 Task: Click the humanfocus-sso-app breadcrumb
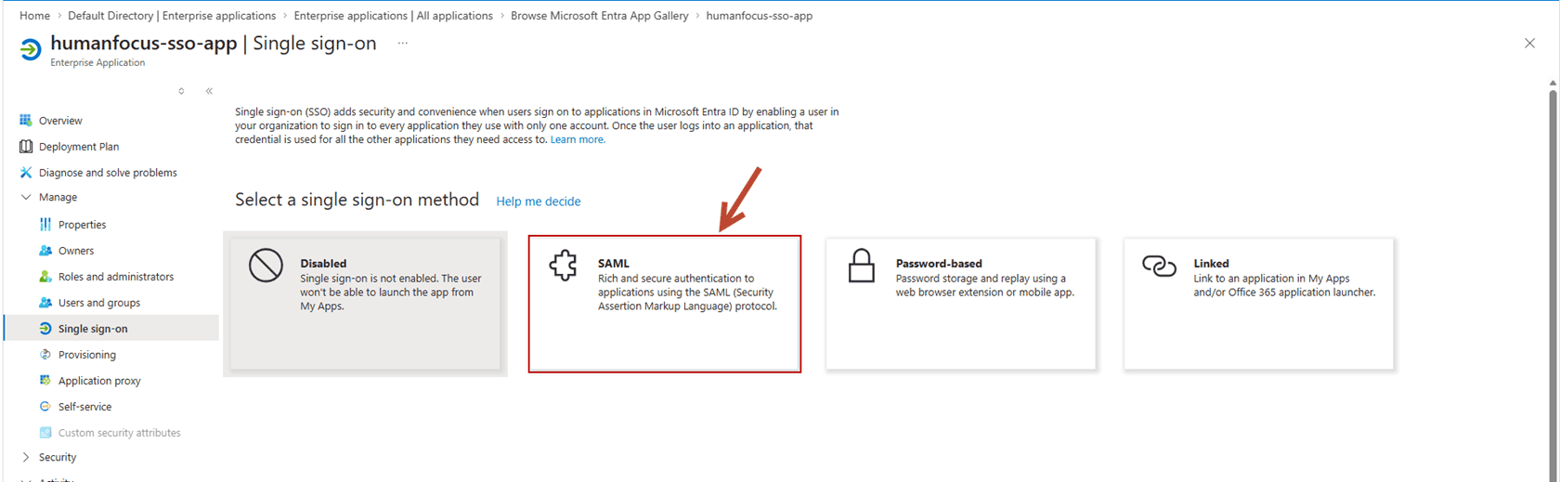(759, 16)
